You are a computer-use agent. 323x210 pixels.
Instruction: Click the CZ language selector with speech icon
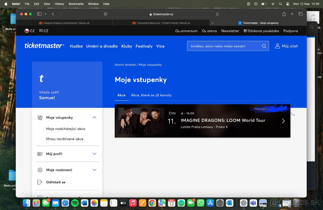pos(44,31)
